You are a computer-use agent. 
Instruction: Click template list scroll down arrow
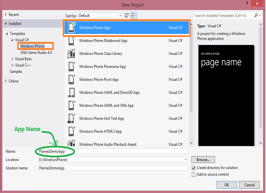coord(191,143)
